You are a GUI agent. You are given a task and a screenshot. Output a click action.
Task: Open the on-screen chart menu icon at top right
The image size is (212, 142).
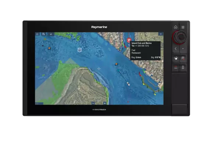click(161, 34)
